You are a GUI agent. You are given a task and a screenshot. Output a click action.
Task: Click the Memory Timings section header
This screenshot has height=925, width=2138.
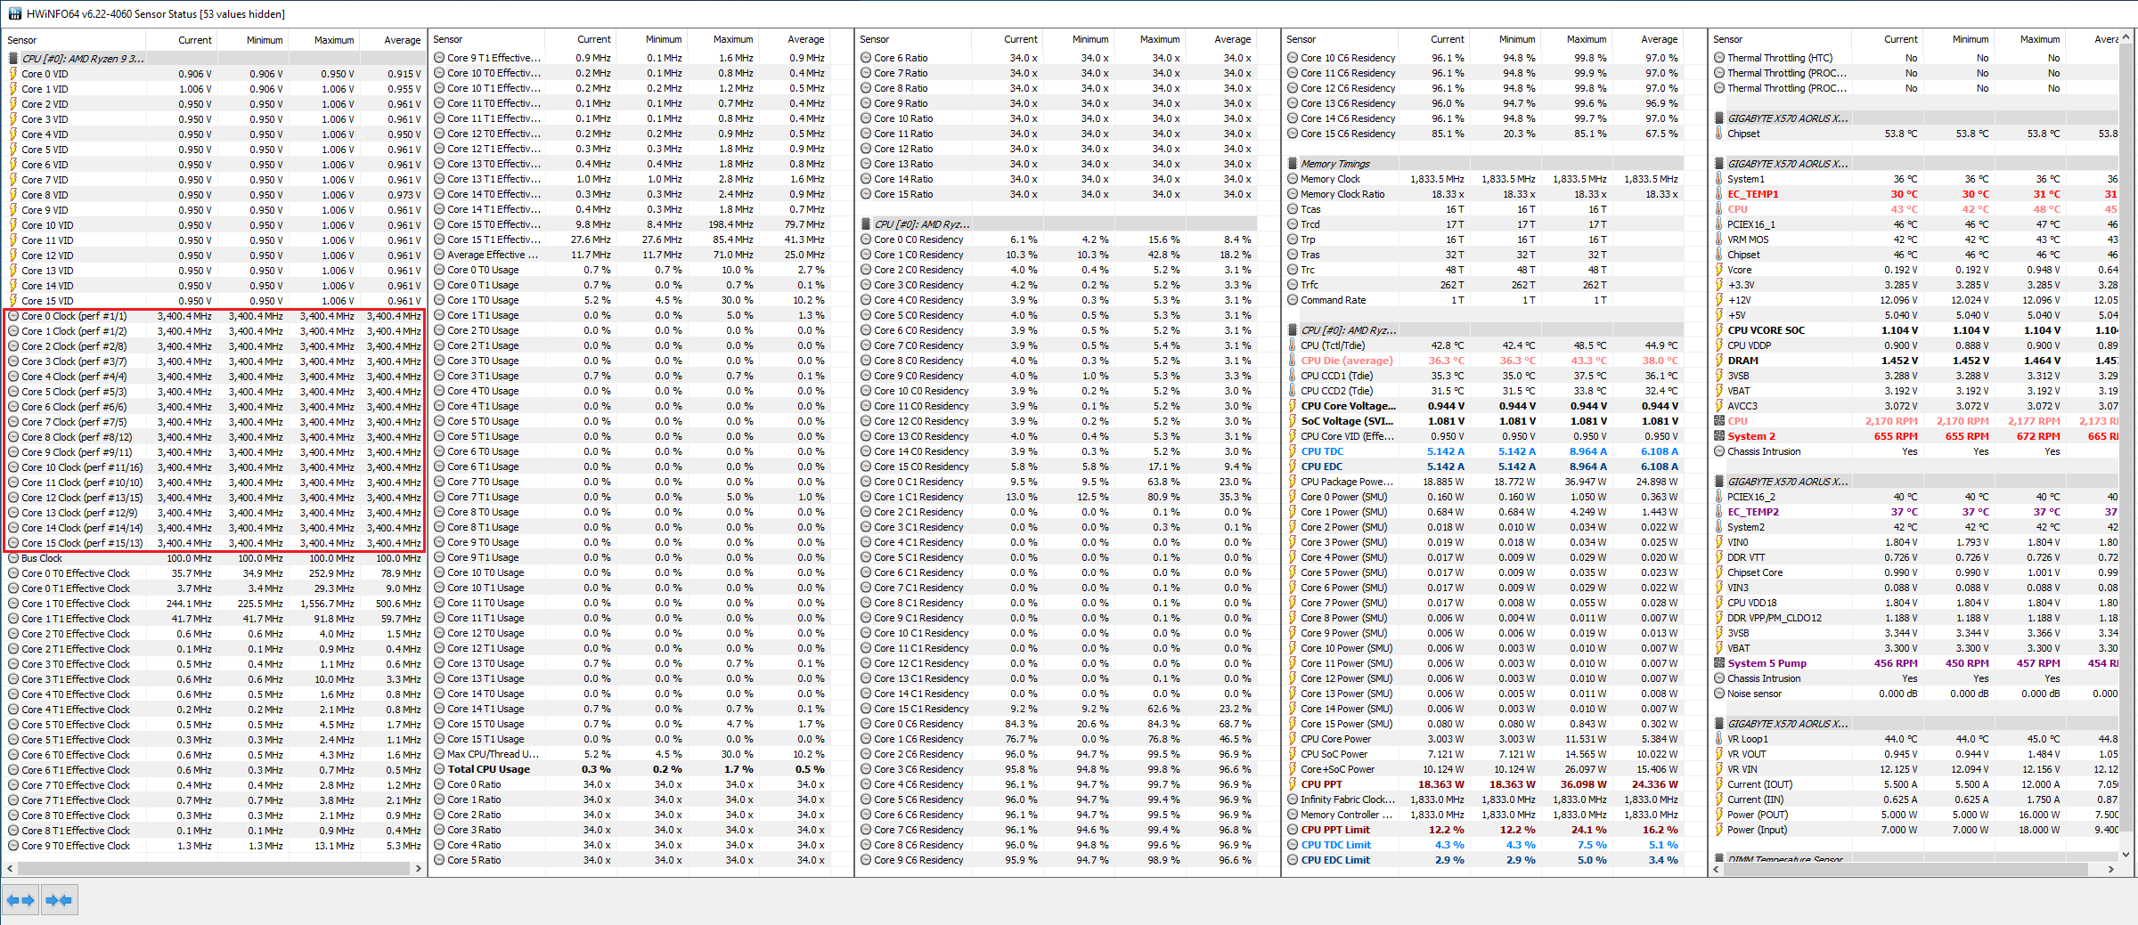coord(1484,164)
